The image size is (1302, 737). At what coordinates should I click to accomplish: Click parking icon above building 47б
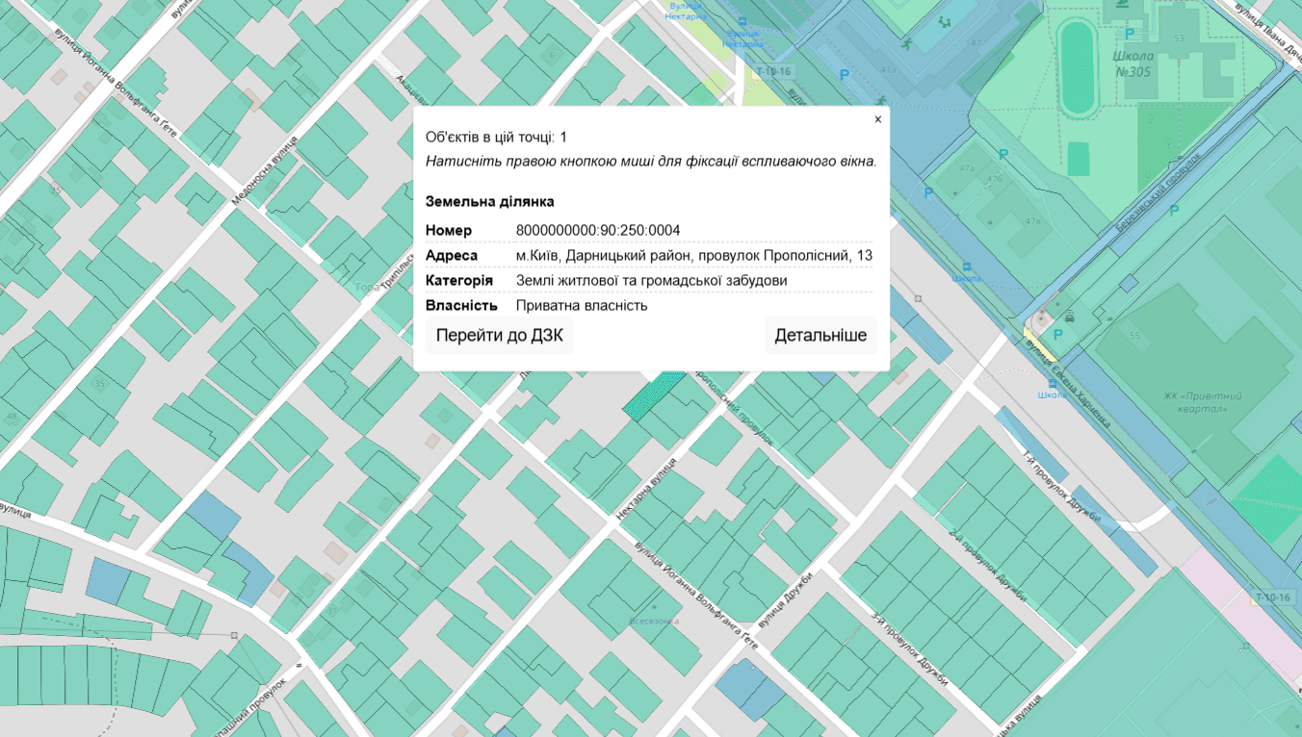tap(1003, 154)
